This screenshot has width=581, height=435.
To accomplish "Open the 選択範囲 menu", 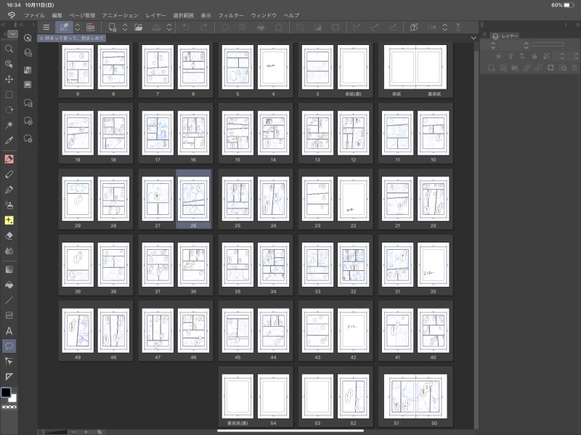I will coord(184,15).
